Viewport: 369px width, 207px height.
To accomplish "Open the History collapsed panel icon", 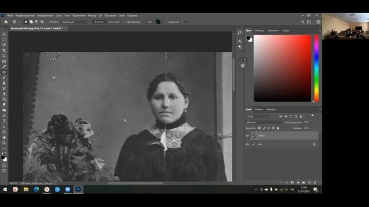I will pyautogui.click(x=239, y=33).
